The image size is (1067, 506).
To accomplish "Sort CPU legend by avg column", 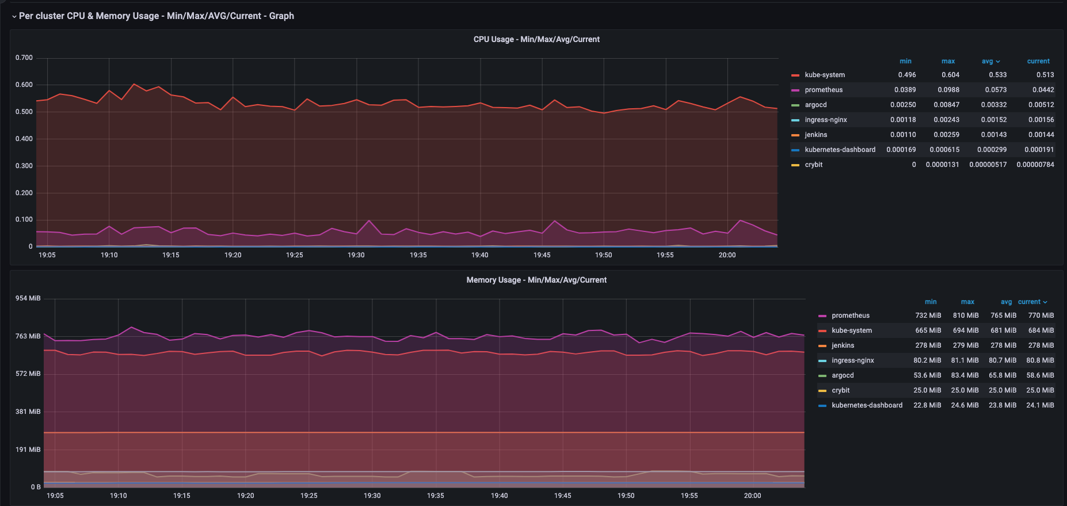I will pyautogui.click(x=988, y=61).
